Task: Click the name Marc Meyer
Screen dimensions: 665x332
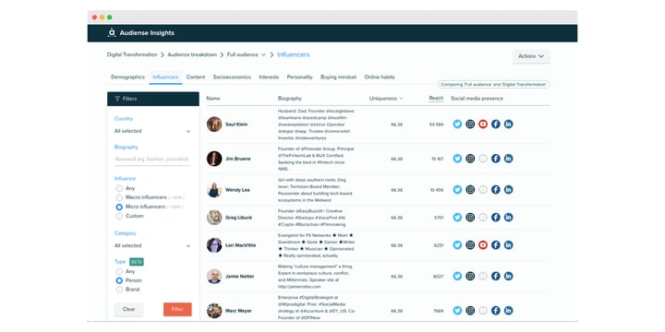Action: pyautogui.click(x=238, y=311)
